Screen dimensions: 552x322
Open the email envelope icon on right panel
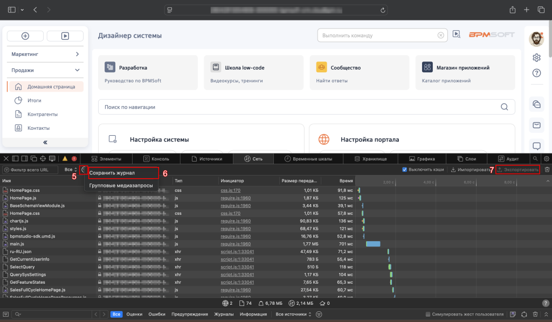[x=536, y=125]
